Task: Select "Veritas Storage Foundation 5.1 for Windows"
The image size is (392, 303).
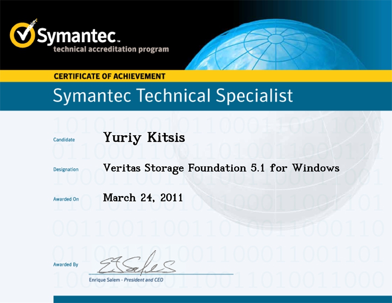Action: coord(221,168)
